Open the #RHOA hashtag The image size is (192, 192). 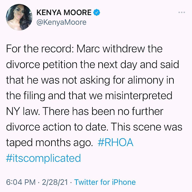(115, 142)
